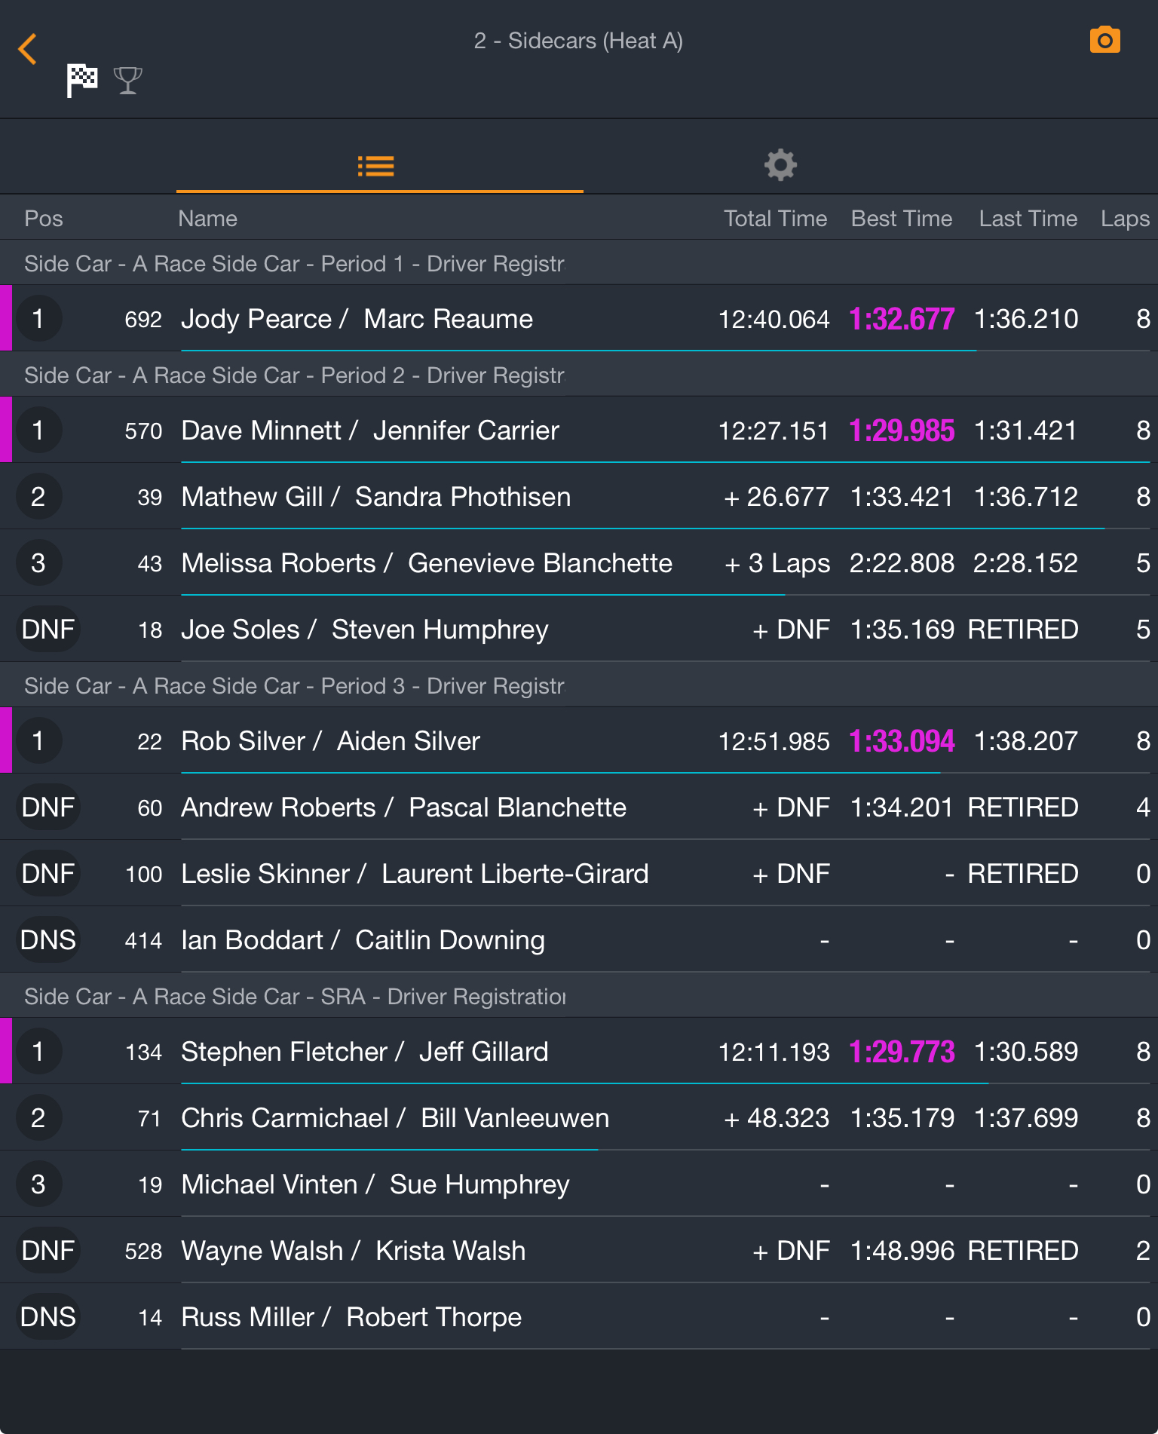Click the Last Time column header
Screen dimensions: 1158x1434
[x=1028, y=219]
